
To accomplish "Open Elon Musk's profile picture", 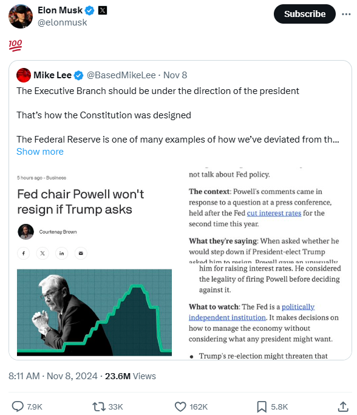I will (21, 16).
